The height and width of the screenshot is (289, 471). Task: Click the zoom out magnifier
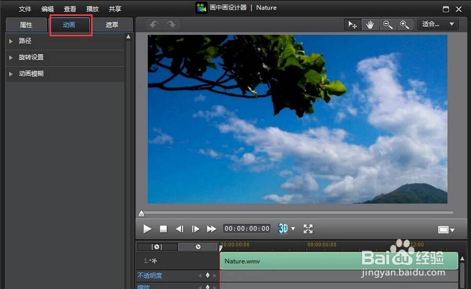pos(387,24)
